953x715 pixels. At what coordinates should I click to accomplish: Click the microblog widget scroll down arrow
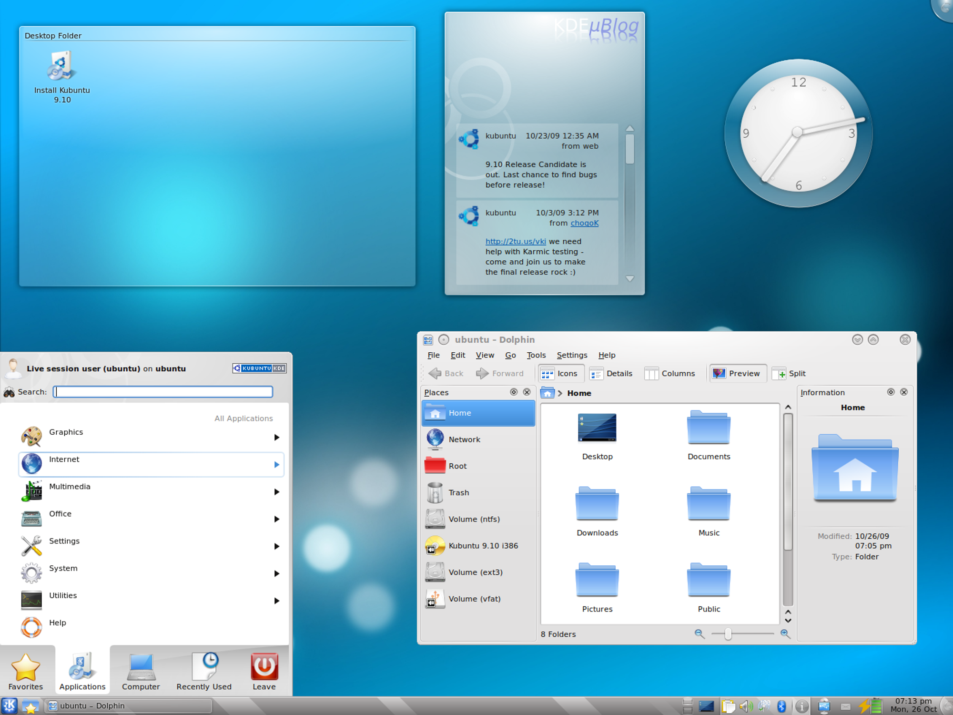pos(629,279)
